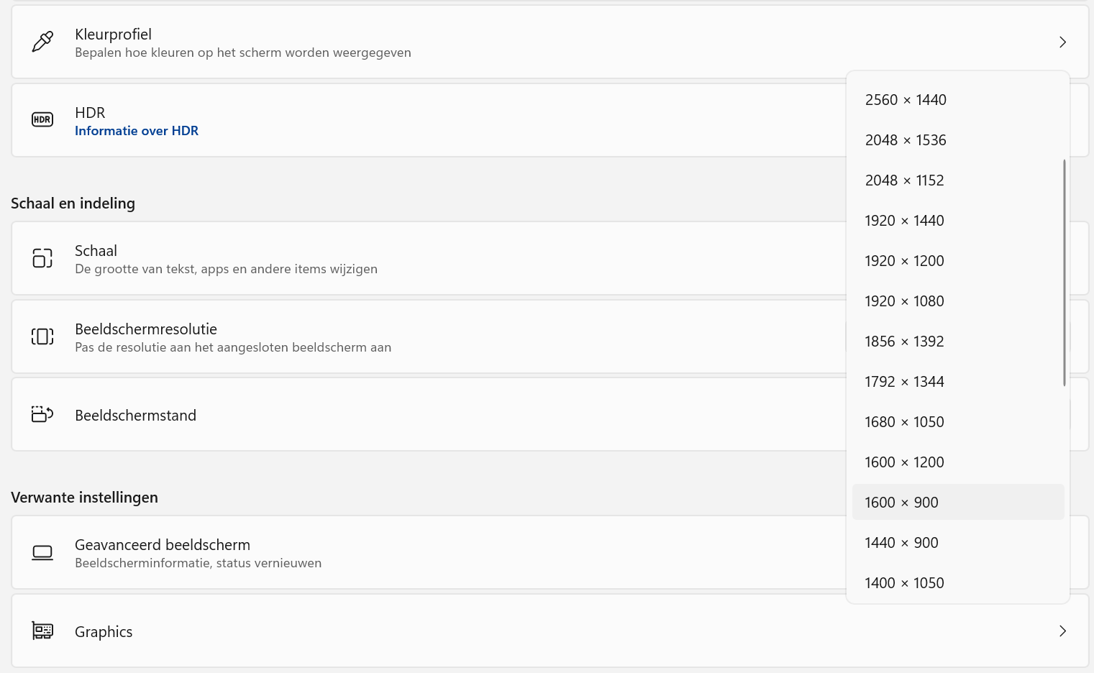This screenshot has height=673, width=1094.
Task: Click the Schaal scaling icon
Action: 42,258
